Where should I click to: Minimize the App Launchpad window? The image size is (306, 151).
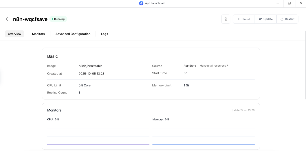coord(277,3)
